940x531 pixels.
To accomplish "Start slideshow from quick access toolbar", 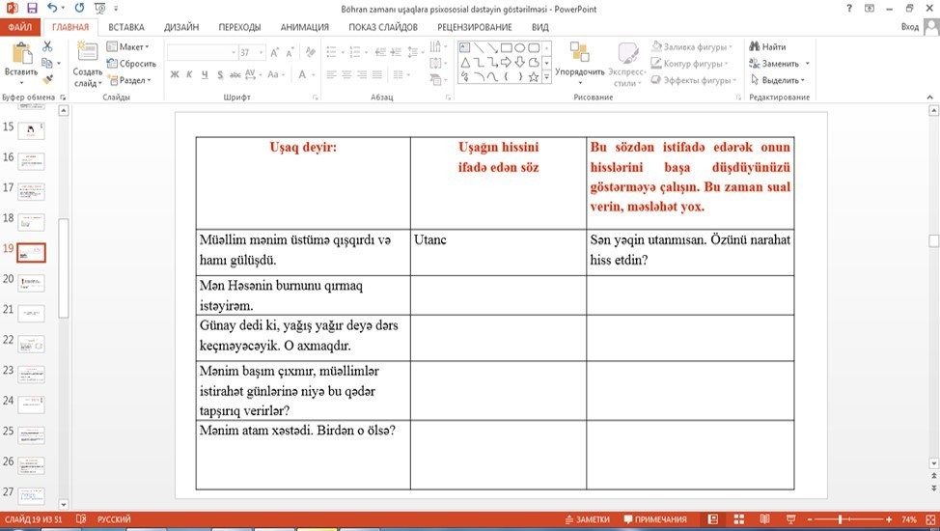I will (x=100, y=9).
